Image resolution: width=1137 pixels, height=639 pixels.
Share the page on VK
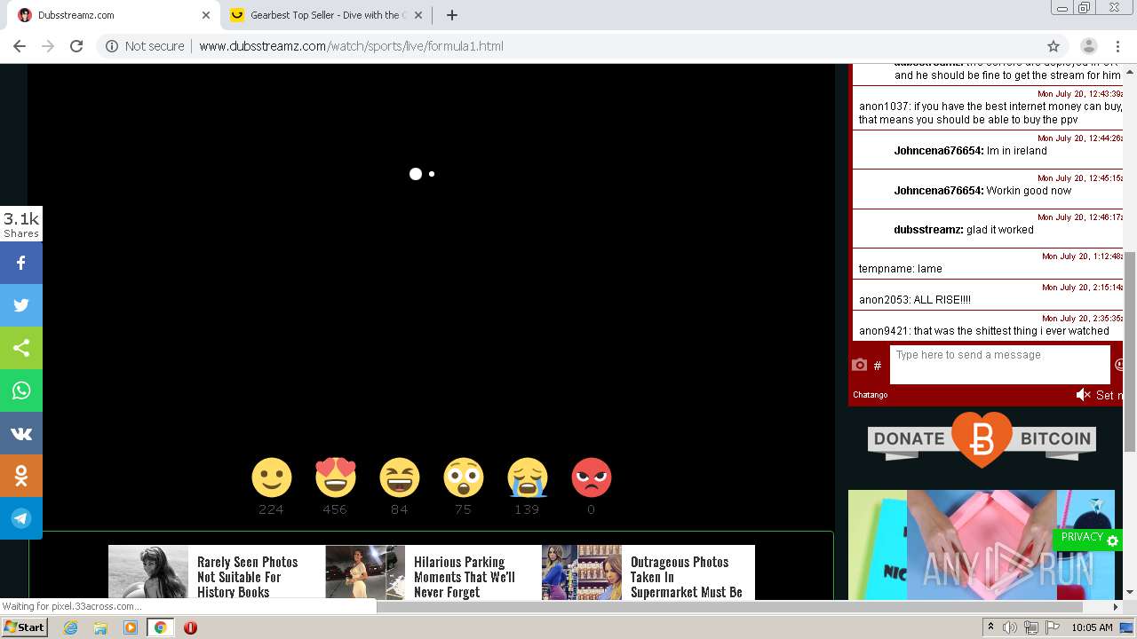21,433
